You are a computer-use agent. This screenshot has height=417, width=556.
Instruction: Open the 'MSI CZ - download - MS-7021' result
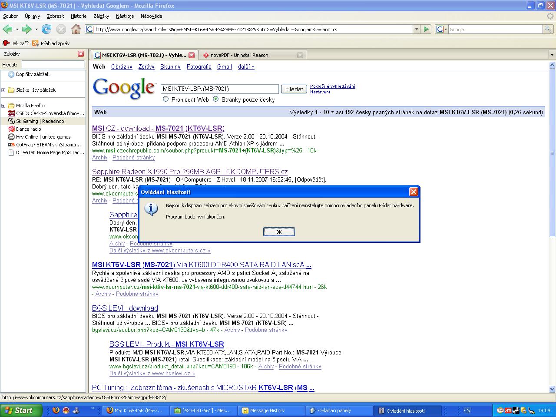coord(158,128)
